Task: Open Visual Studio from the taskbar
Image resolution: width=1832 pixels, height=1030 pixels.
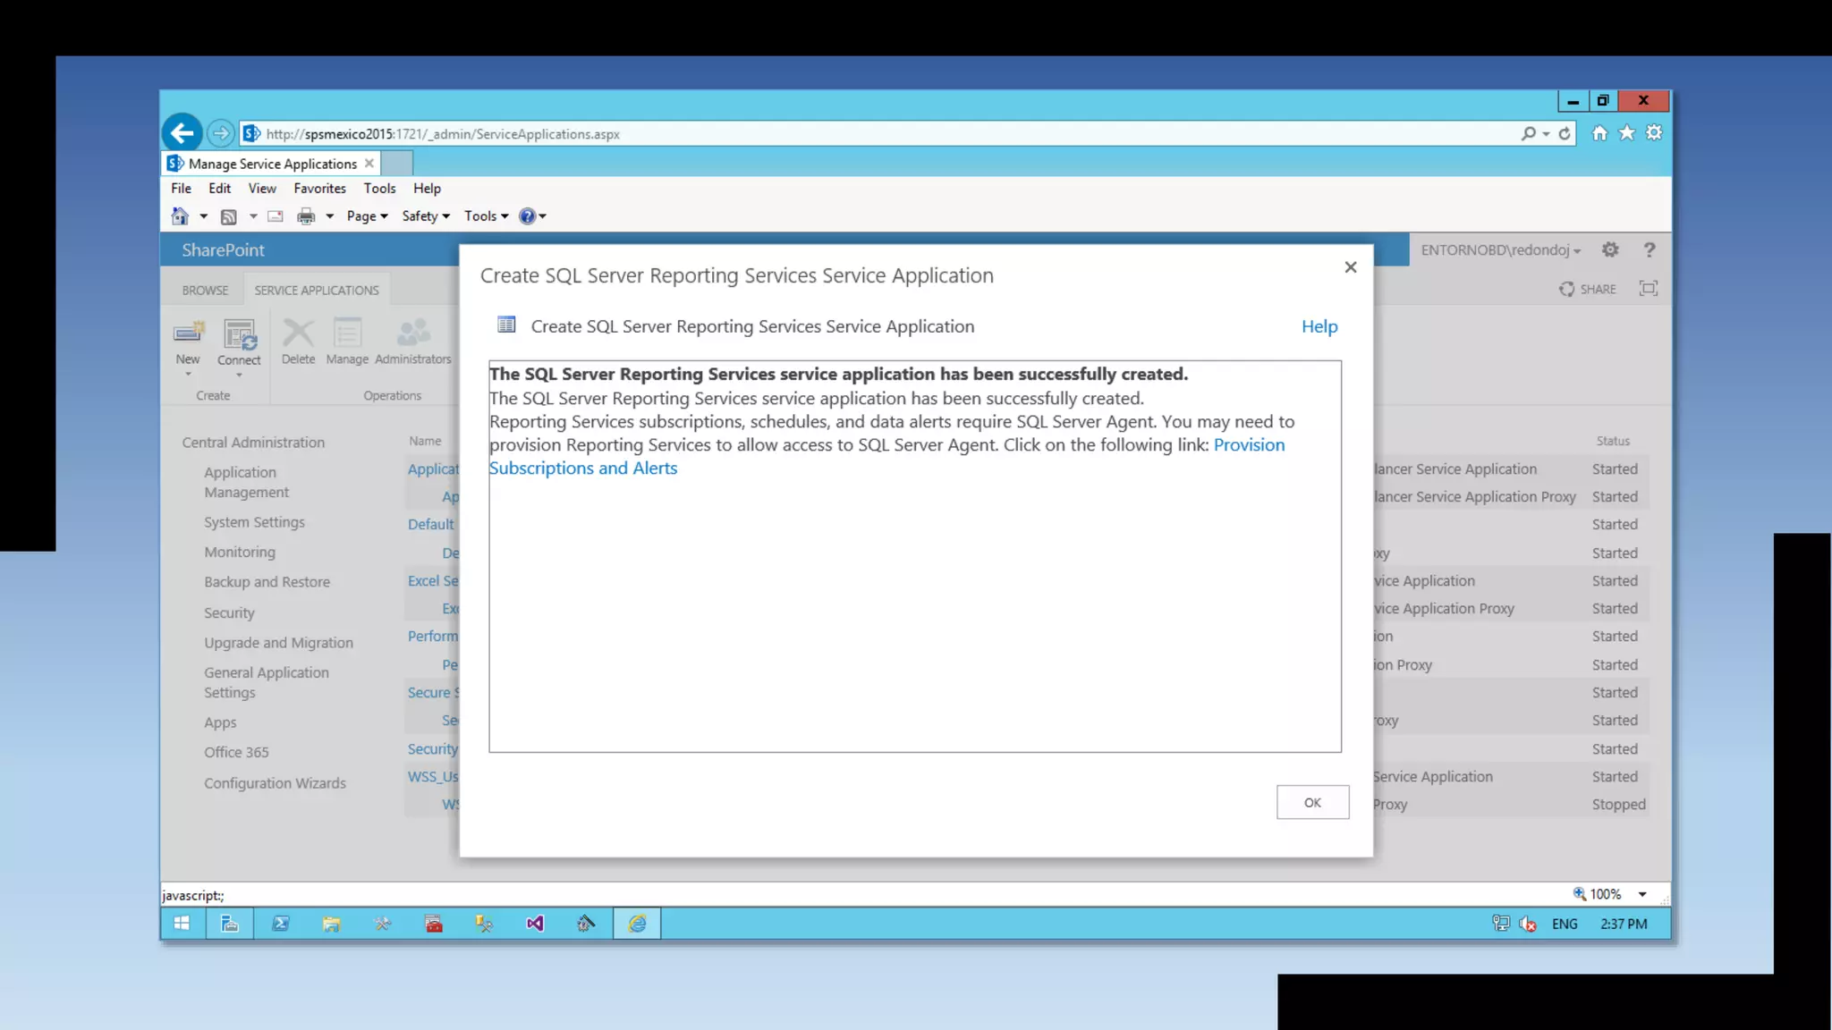Action: click(535, 924)
